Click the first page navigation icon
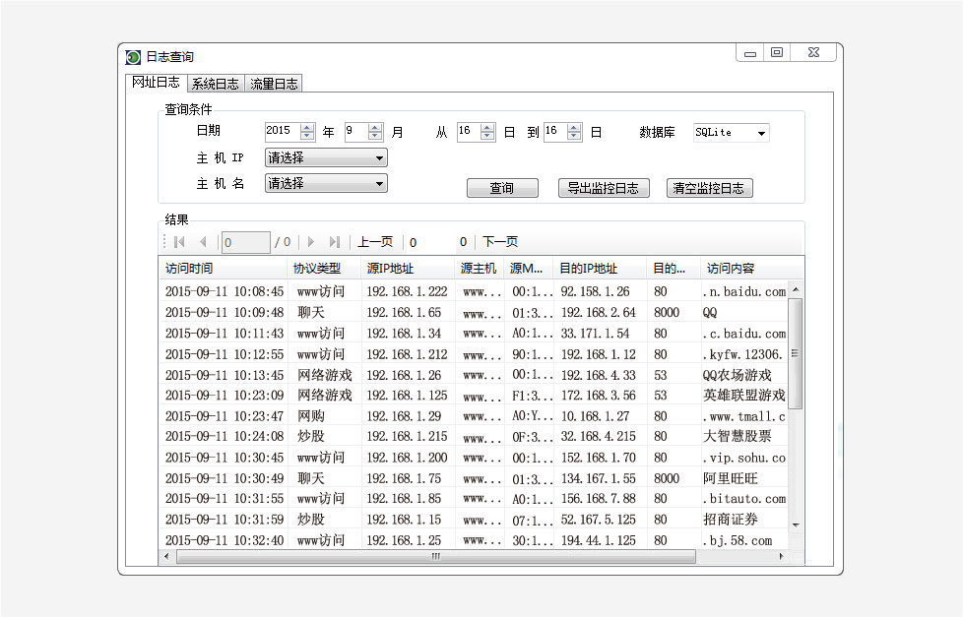The width and height of the screenshot is (963, 617). point(177,241)
